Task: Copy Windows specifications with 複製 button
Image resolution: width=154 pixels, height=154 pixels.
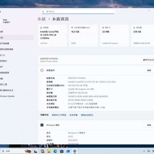Action: [149, 125]
